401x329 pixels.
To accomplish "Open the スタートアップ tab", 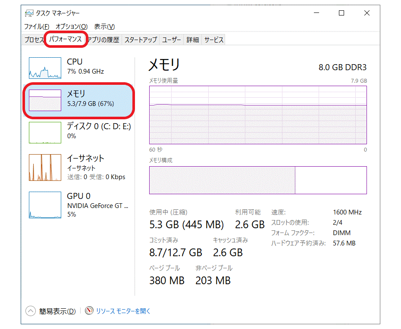I will pos(141,40).
